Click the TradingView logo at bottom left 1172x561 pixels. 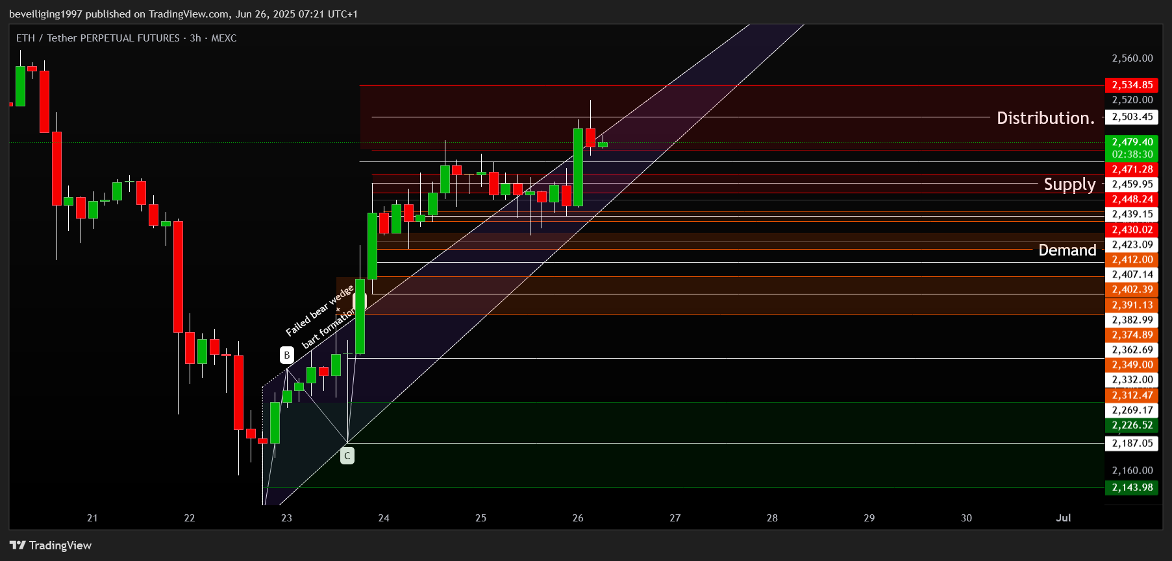coord(51,545)
